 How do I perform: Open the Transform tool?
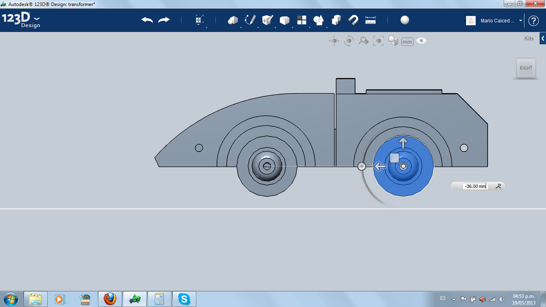199,20
